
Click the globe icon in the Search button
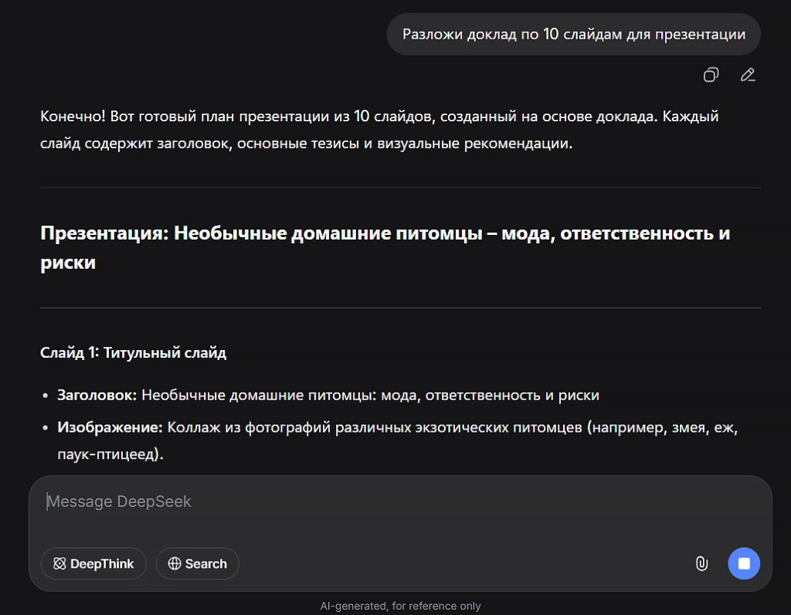pyautogui.click(x=173, y=563)
